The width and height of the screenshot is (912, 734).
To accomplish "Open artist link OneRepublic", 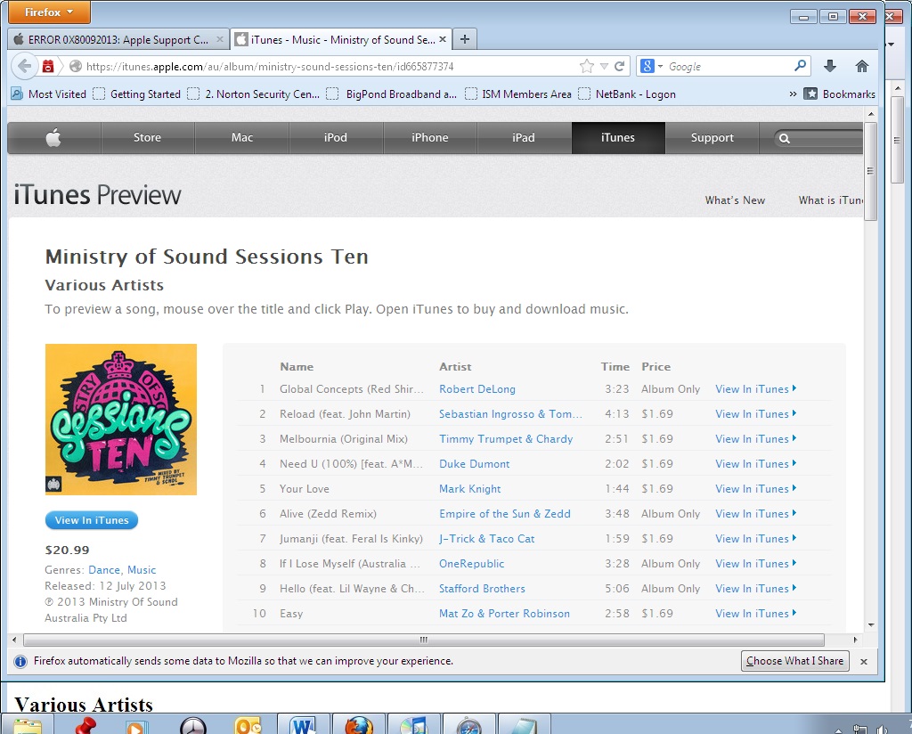I will pos(472,564).
